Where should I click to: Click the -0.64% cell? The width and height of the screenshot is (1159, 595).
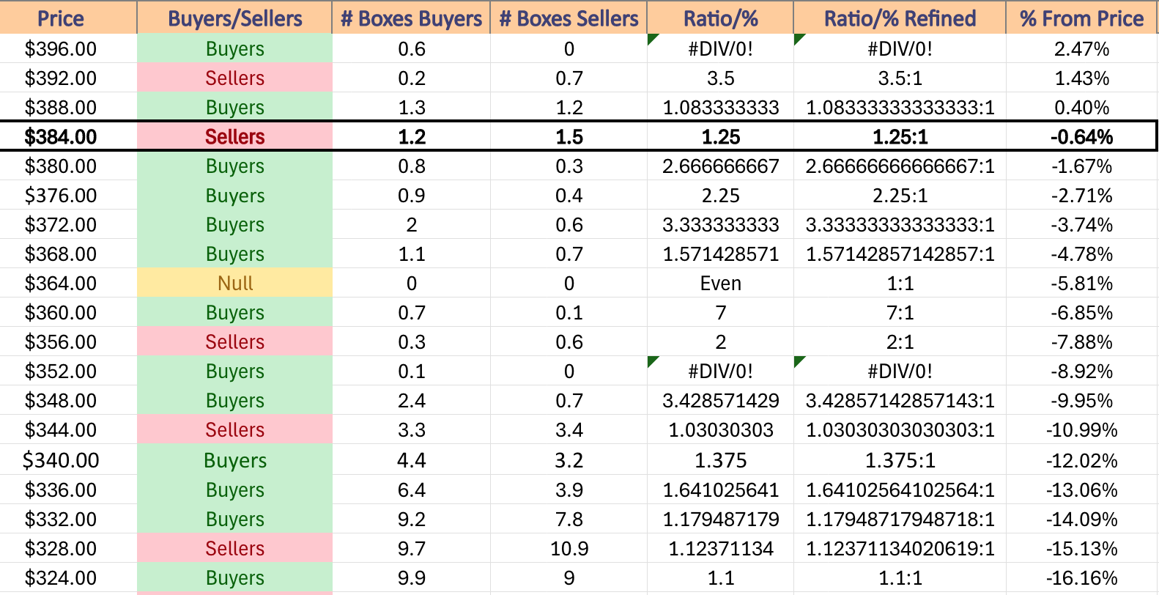tap(1081, 137)
